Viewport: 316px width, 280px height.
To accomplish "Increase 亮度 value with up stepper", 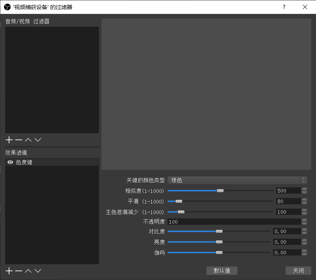I will point(304,240).
